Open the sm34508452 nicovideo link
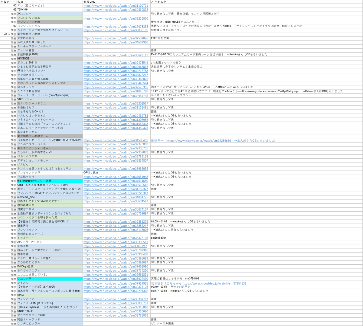363x326 pixels. point(116,140)
